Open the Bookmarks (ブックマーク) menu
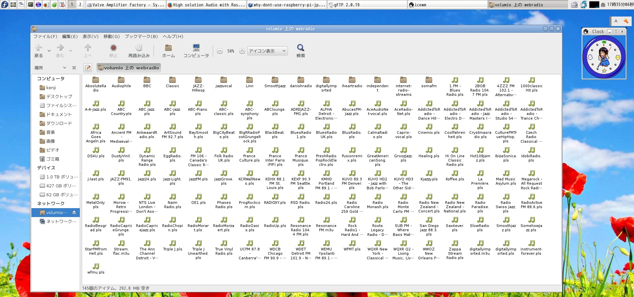The width and height of the screenshot is (634, 297). click(x=141, y=36)
